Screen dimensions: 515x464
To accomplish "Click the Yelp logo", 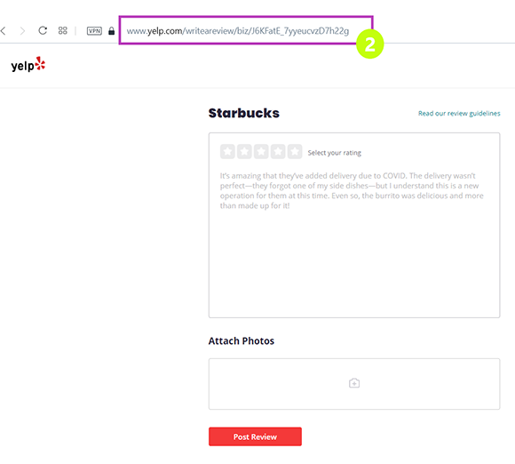I will [x=28, y=65].
